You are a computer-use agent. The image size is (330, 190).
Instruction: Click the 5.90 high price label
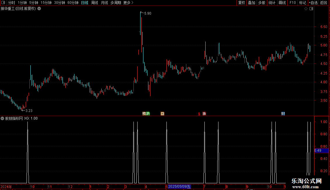tap(148, 13)
